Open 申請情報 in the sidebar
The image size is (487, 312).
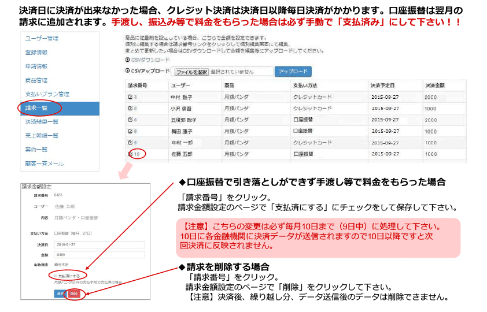pyautogui.click(x=36, y=66)
